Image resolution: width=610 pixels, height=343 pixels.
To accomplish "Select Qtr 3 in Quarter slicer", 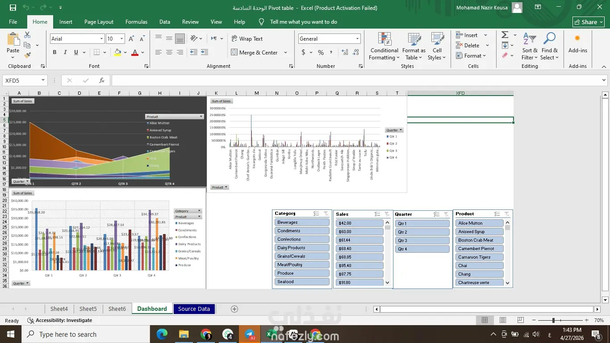I will click(422, 241).
